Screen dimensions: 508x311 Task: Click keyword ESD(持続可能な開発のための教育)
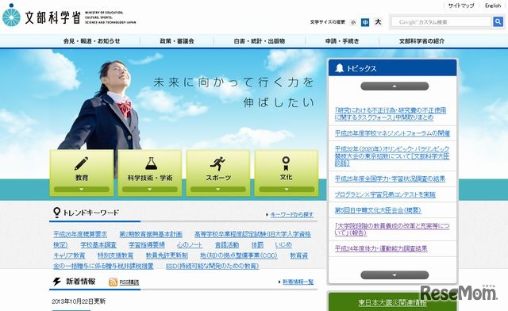point(213,266)
